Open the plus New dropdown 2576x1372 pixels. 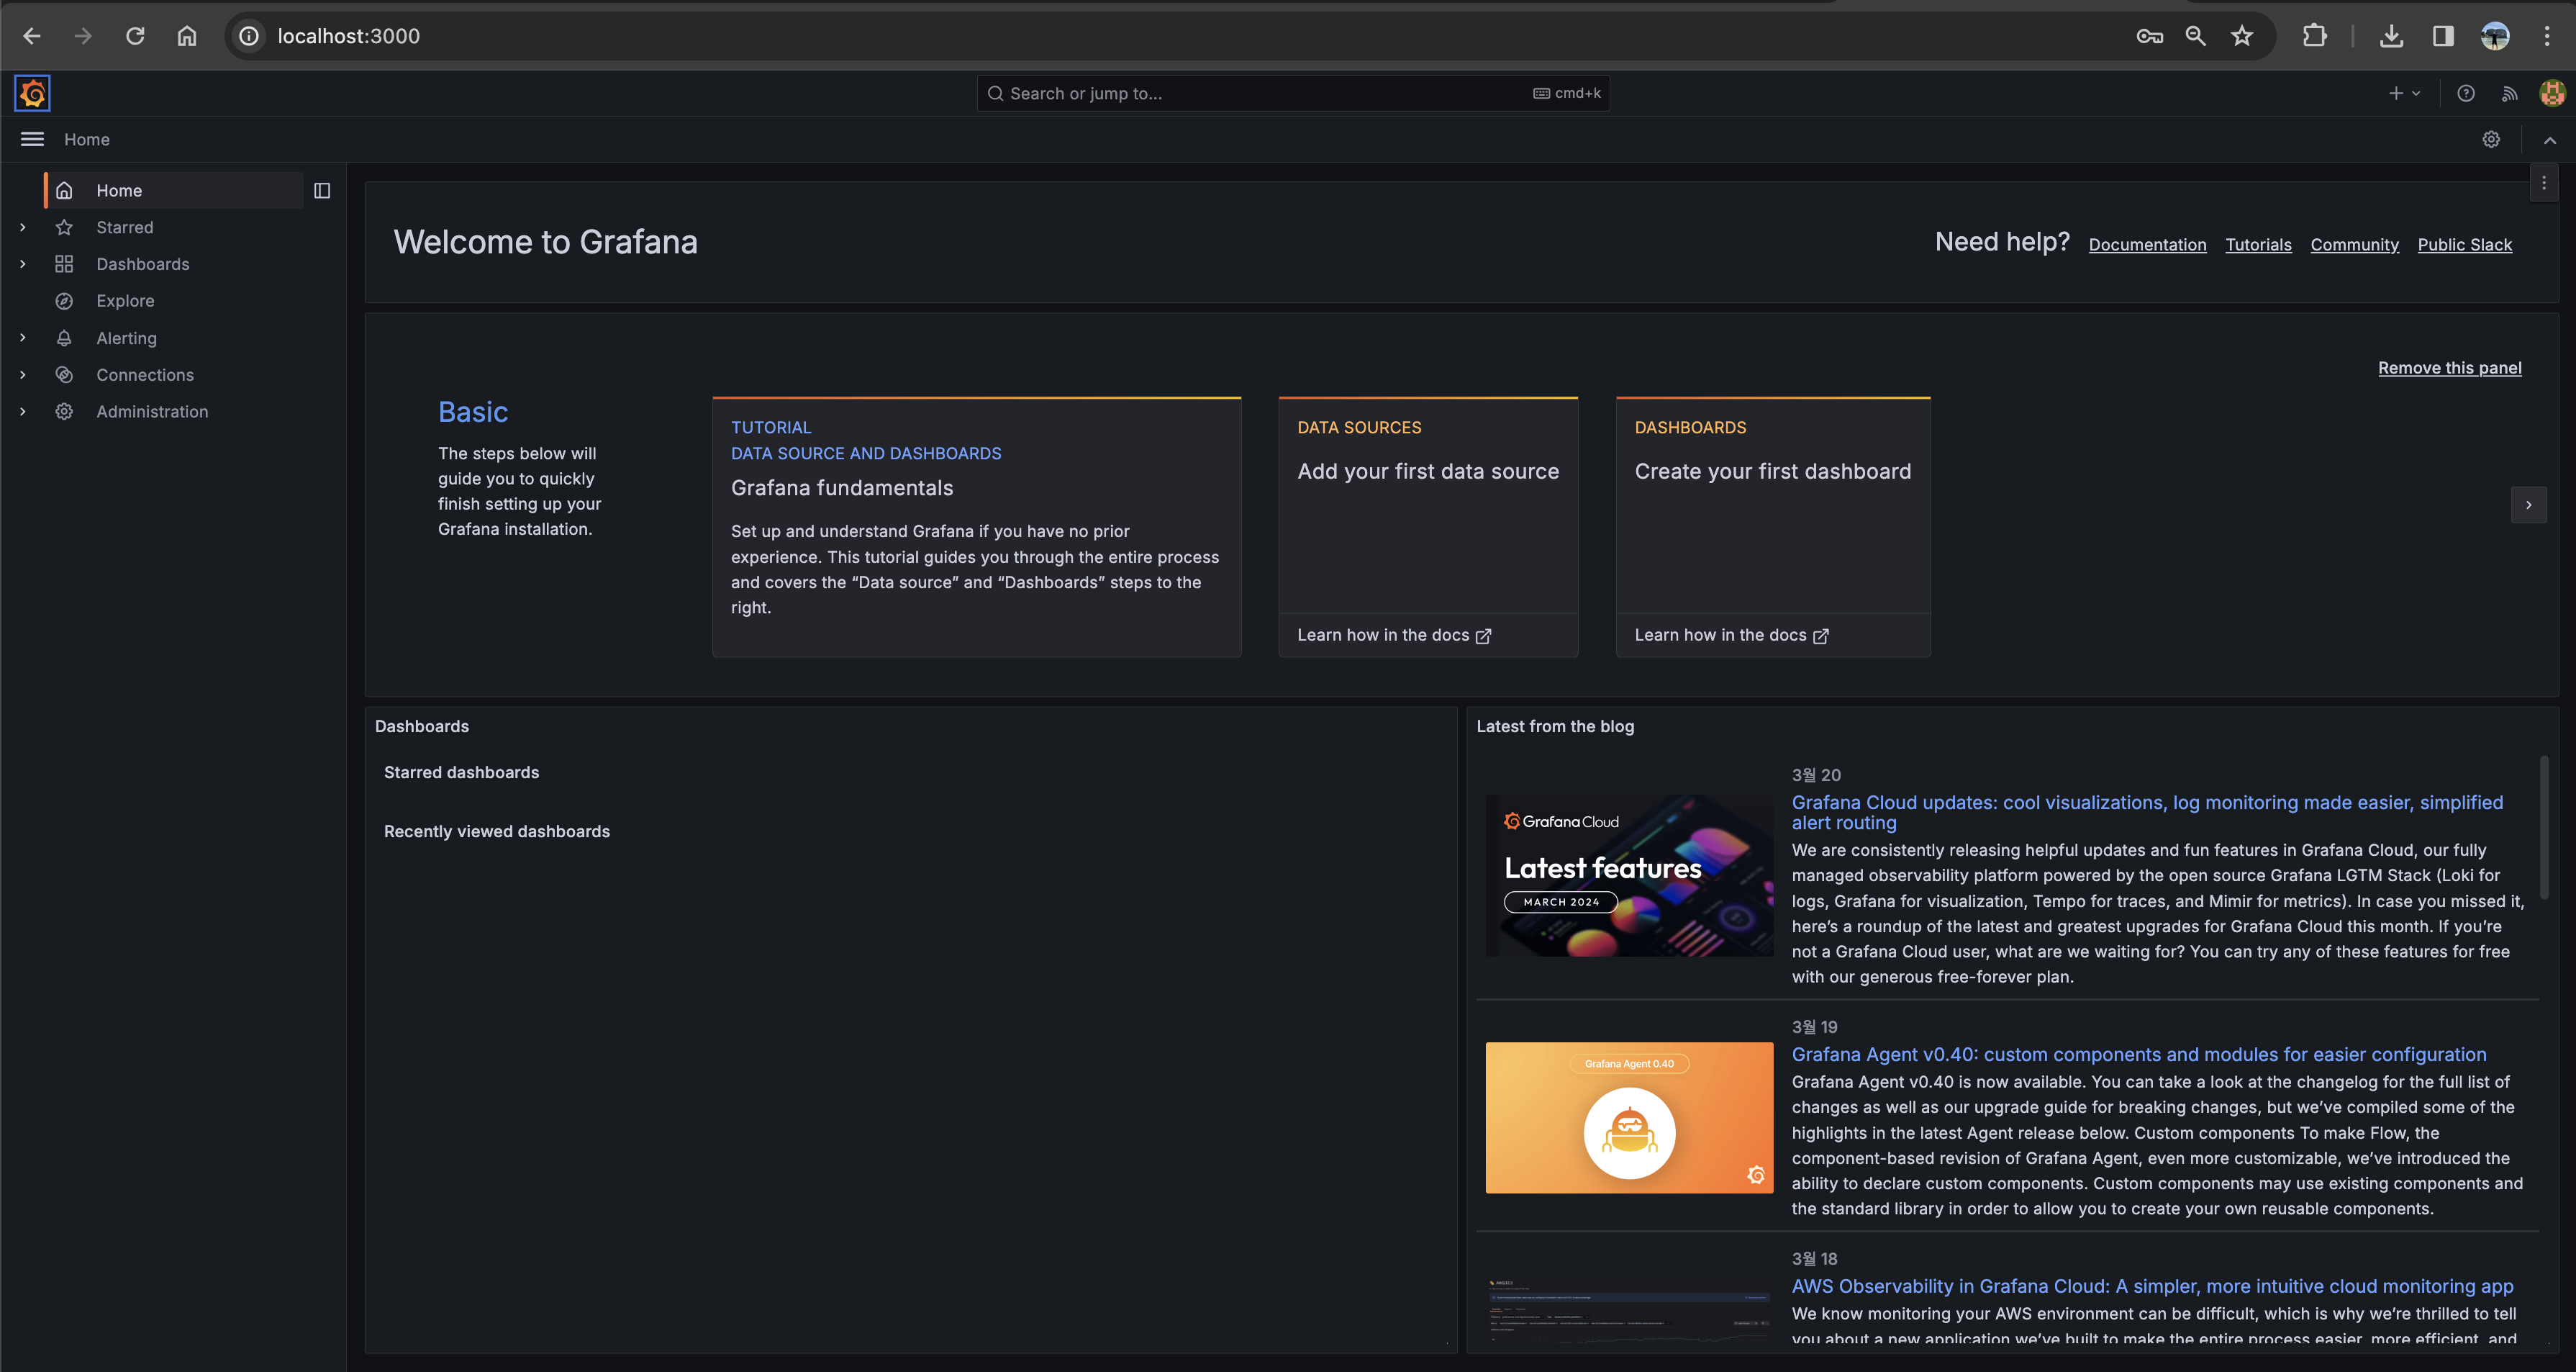2404,93
